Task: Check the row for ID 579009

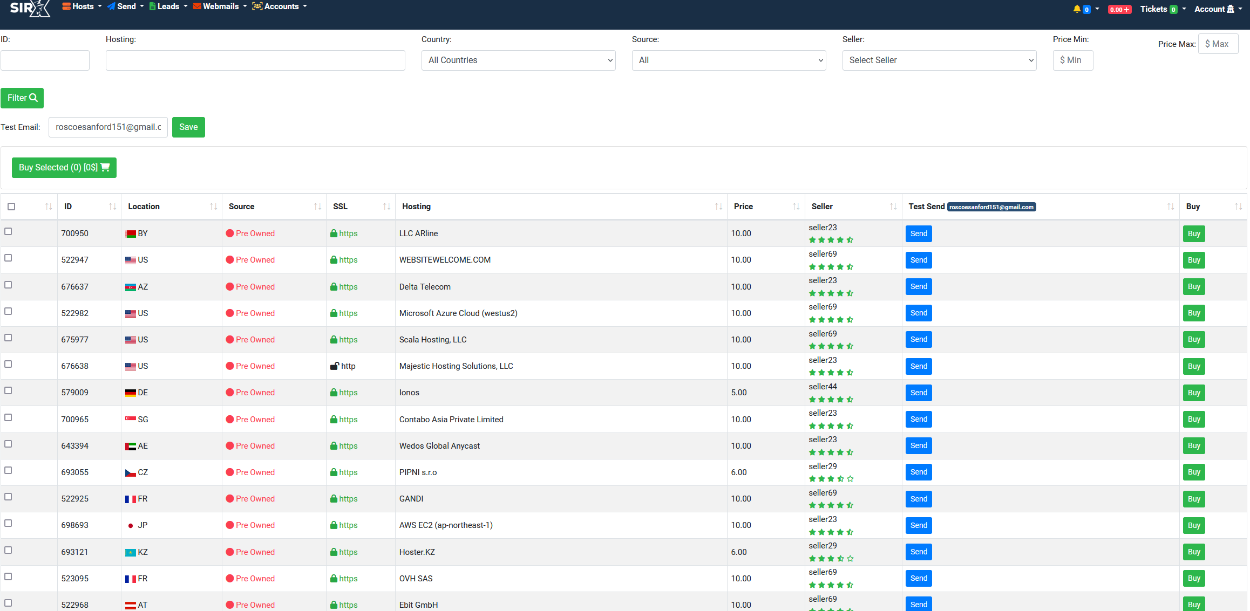Action: click(8, 390)
